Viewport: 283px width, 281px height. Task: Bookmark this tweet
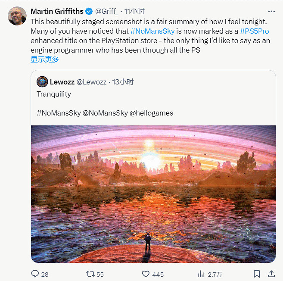point(257,274)
